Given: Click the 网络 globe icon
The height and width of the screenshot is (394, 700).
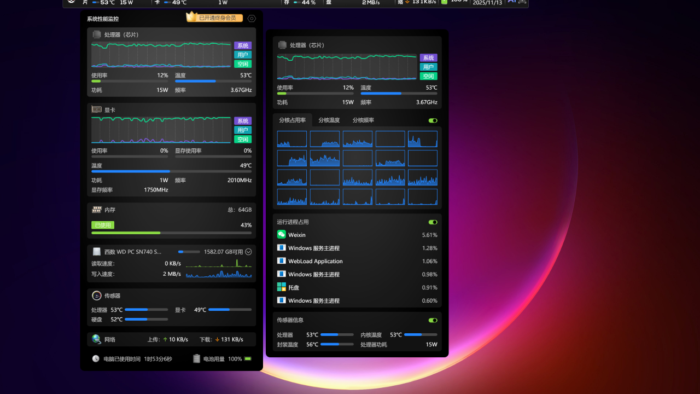Looking at the screenshot, I should click(x=96, y=339).
